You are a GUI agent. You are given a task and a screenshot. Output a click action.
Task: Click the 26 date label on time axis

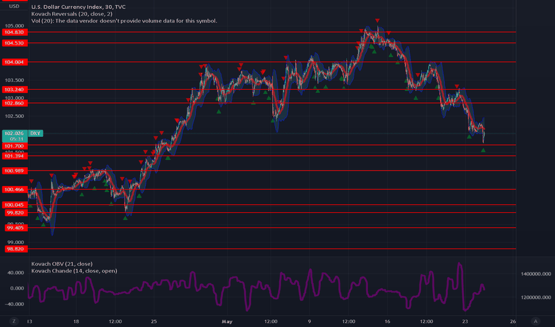pos(513,321)
